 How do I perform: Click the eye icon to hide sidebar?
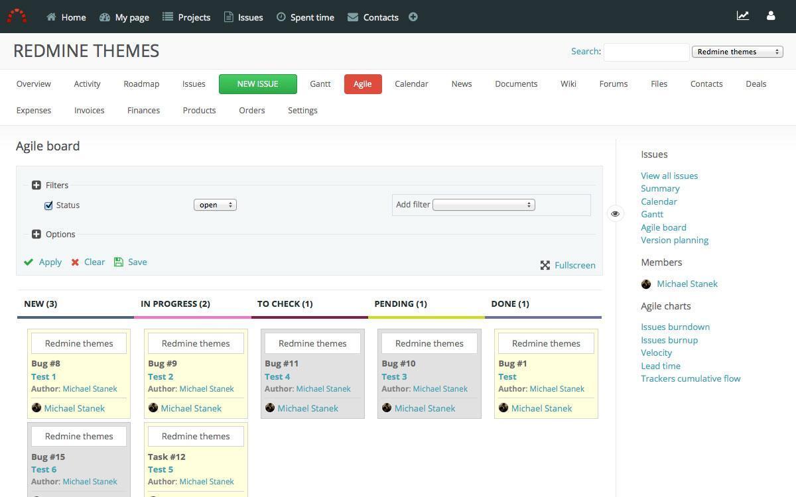[x=615, y=213]
